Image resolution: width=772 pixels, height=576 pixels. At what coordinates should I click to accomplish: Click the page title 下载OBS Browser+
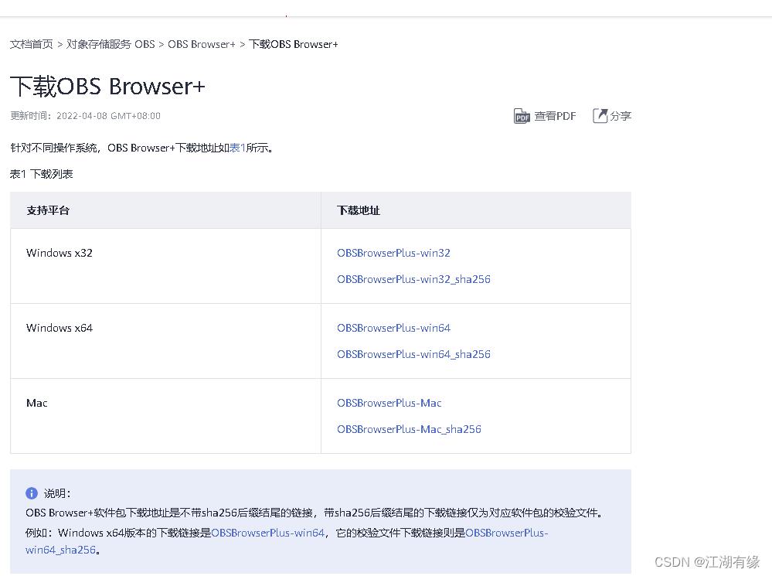pos(107,87)
